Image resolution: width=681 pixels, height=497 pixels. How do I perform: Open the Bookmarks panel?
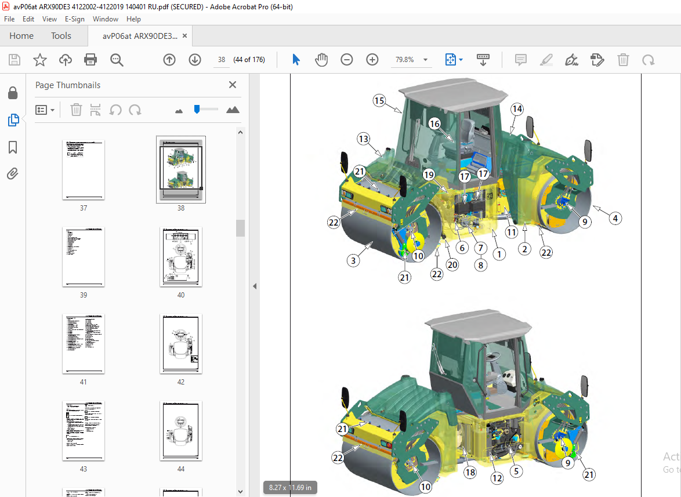tap(13, 147)
